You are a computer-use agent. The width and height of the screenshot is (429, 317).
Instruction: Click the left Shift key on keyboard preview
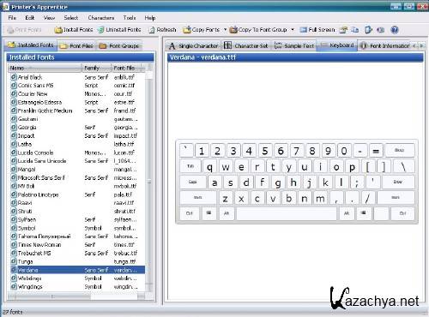[x=198, y=198]
